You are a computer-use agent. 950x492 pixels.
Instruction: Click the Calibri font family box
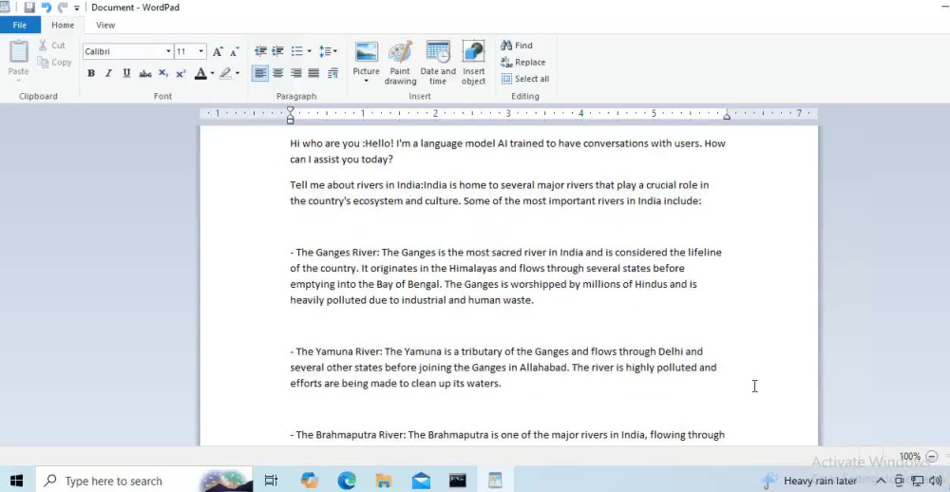click(123, 51)
